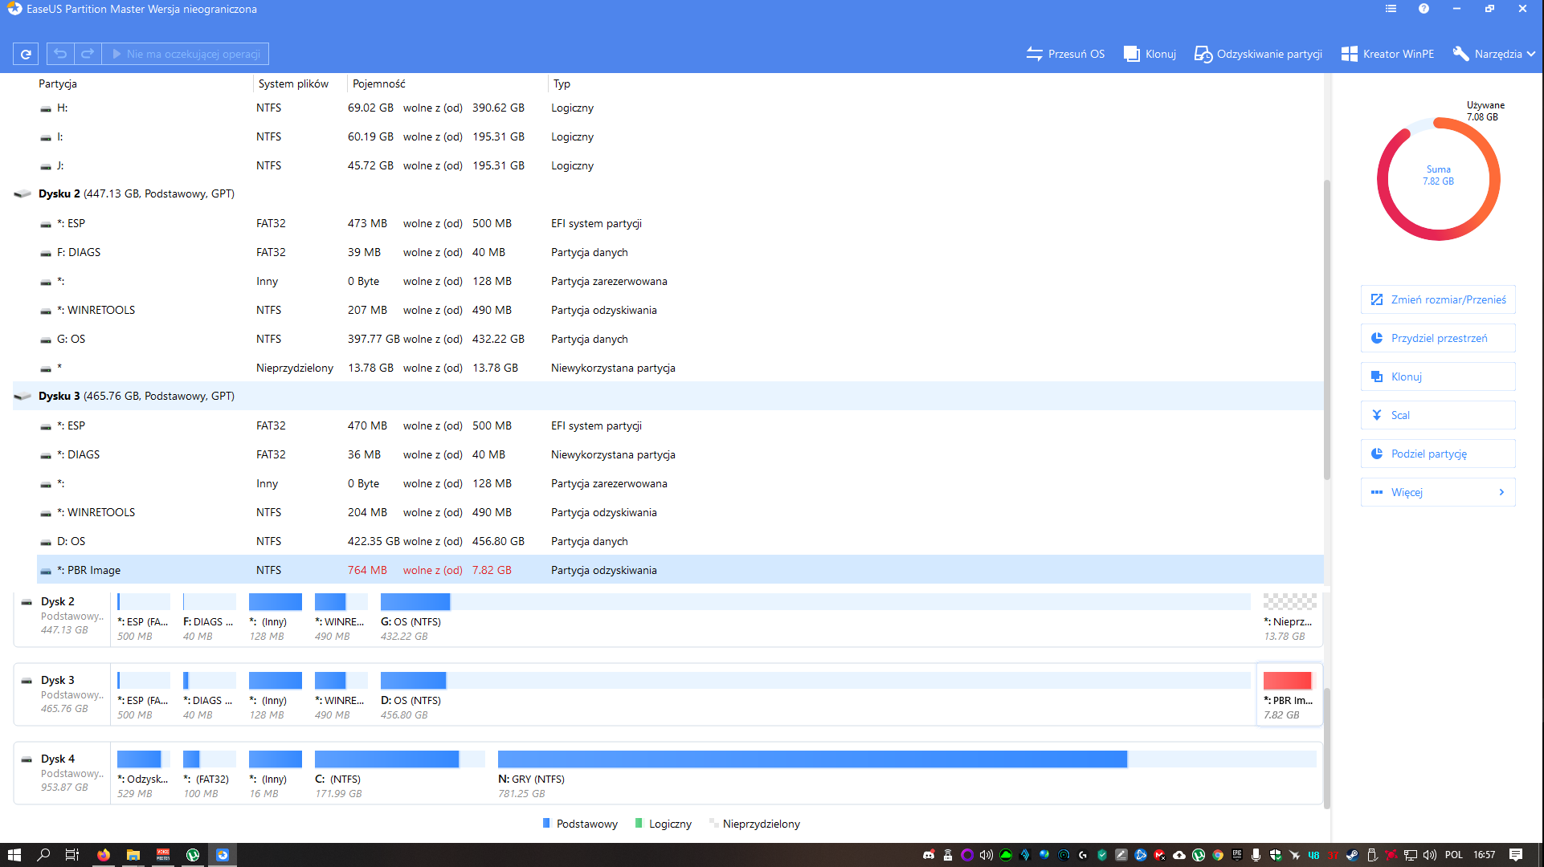Open Firefox from the taskbar
This screenshot has height=867, width=1544.
pos(104,855)
